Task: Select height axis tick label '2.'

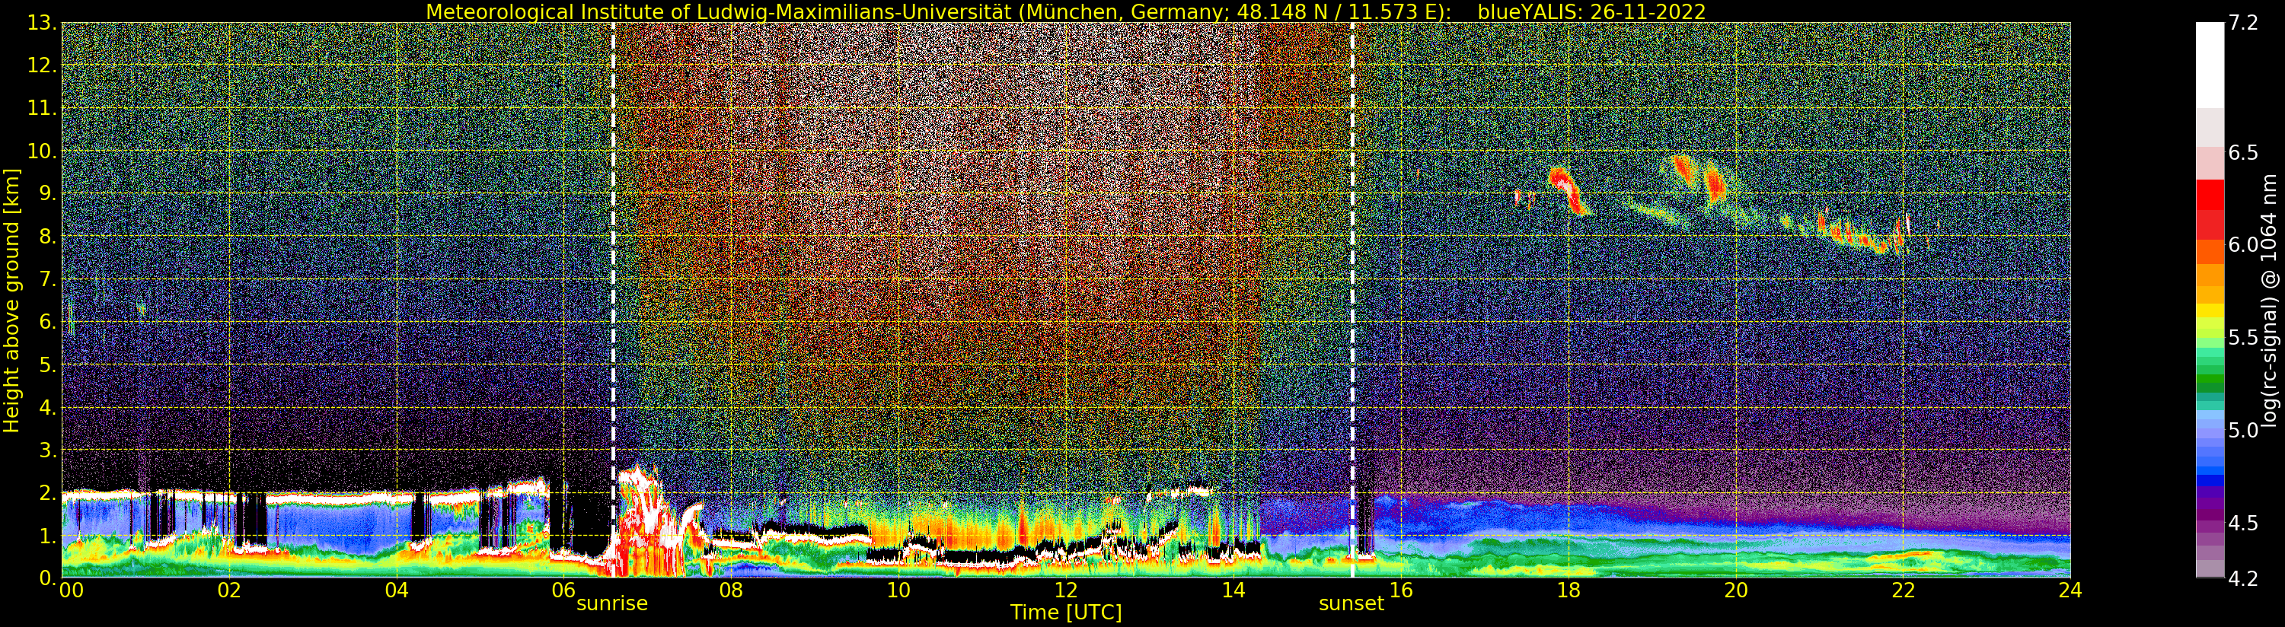Action: 48,493
